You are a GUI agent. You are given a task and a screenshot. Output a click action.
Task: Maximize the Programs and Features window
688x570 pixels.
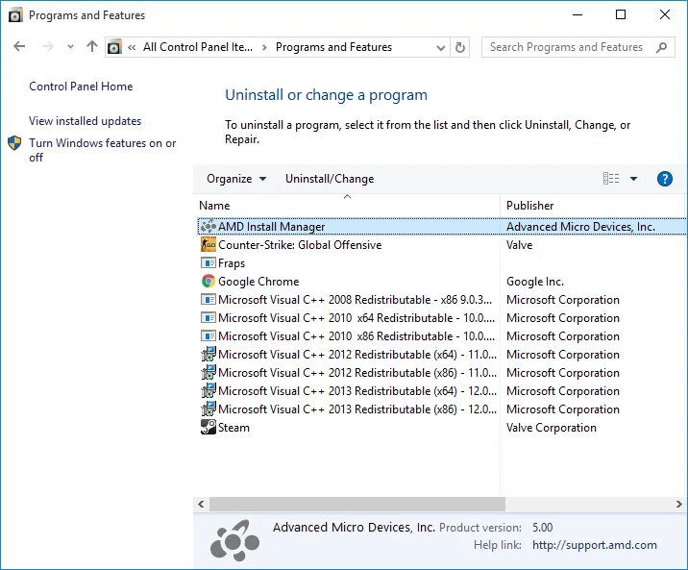pyautogui.click(x=621, y=15)
